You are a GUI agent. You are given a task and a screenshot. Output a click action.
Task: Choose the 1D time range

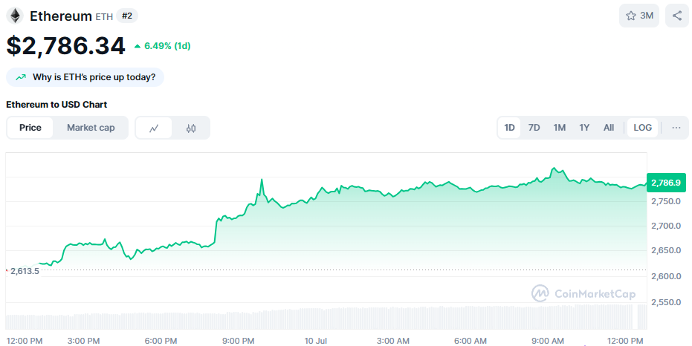pos(509,128)
